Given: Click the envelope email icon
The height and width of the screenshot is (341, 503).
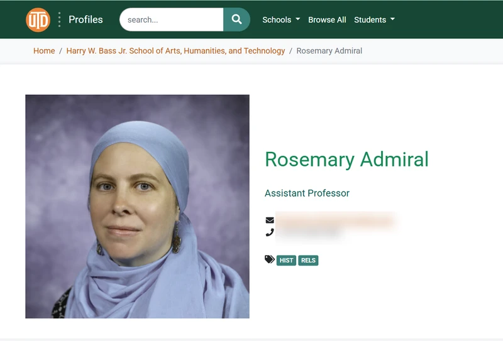Looking at the screenshot, I should coord(270,220).
